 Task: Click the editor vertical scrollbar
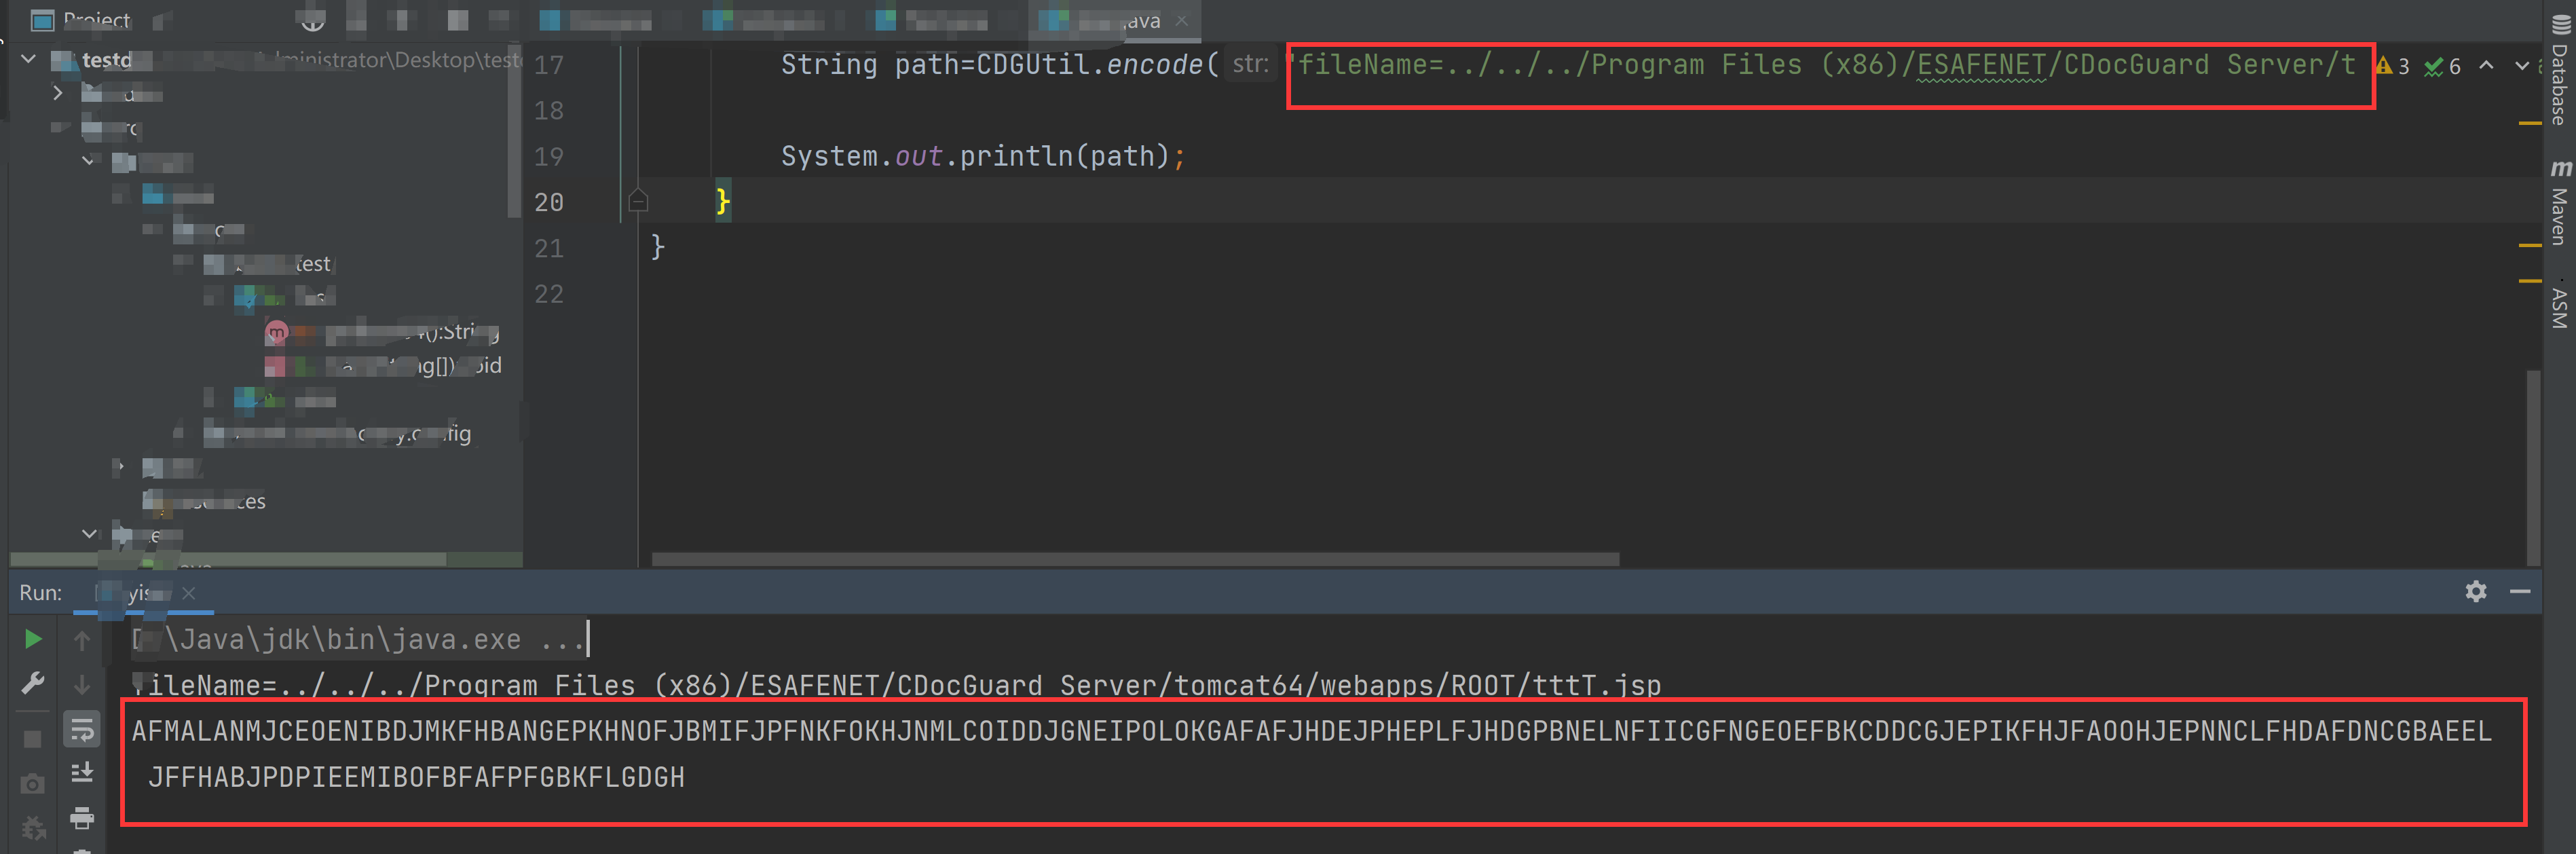point(2533,467)
